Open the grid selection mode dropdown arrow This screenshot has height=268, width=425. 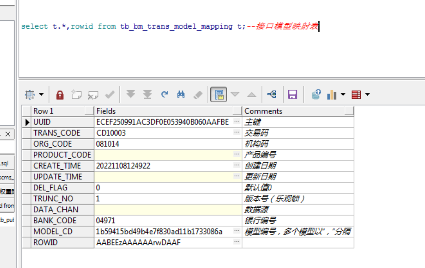41,95
